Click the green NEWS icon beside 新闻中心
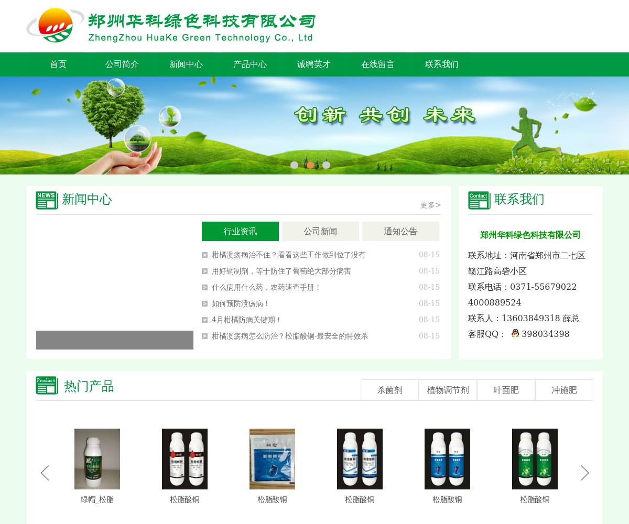This screenshot has height=524, width=629. pos(47,200)
